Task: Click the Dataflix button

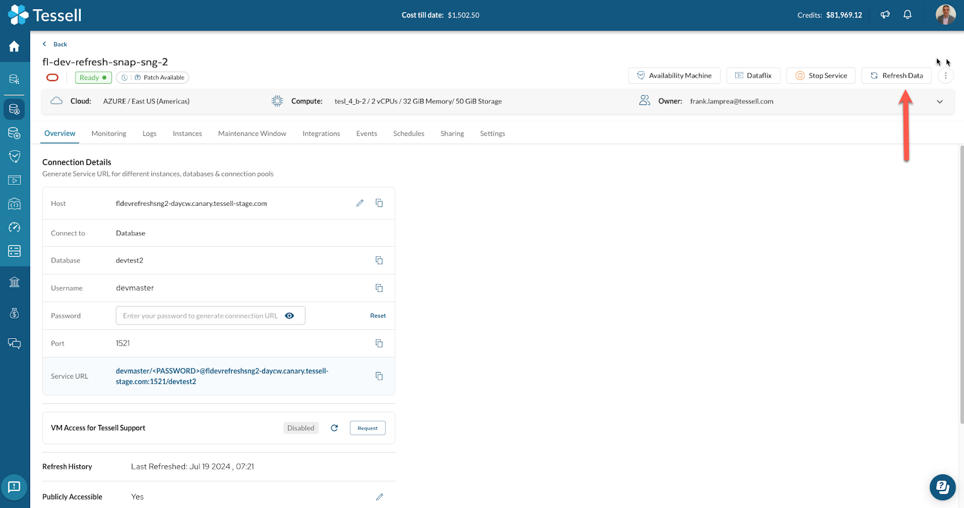Action: 753,76
